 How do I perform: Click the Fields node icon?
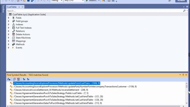point(13,18)
